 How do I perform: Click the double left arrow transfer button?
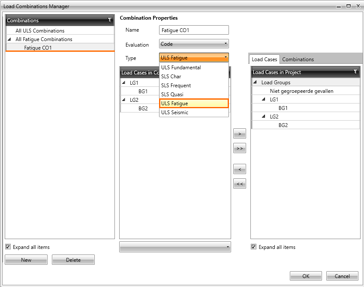(x=239, y=184)
